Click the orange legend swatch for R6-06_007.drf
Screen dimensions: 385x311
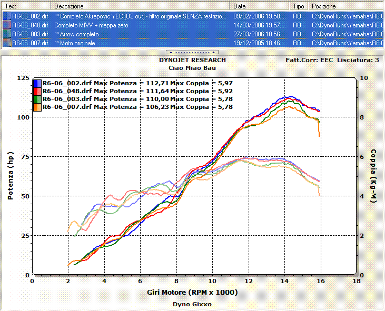click(37, 107)
